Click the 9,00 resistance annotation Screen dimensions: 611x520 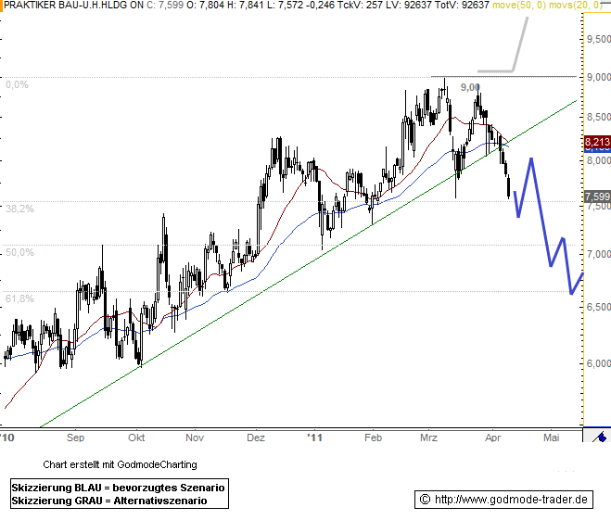click(x=470, y=87)
